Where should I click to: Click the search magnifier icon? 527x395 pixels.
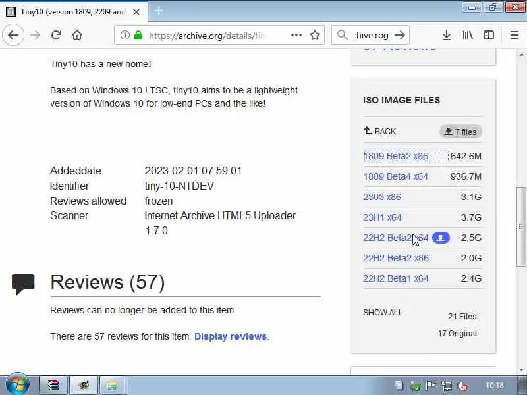(x=342, y=35)
